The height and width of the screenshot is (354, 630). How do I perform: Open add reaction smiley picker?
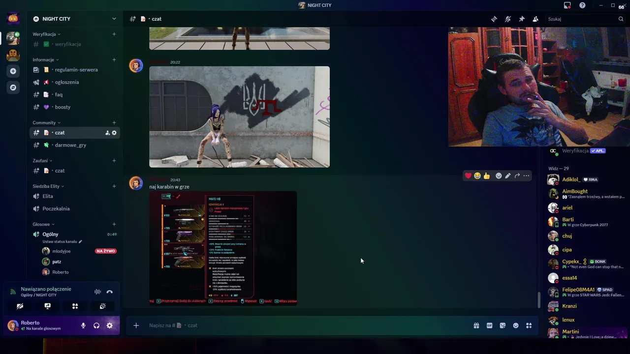499,176
